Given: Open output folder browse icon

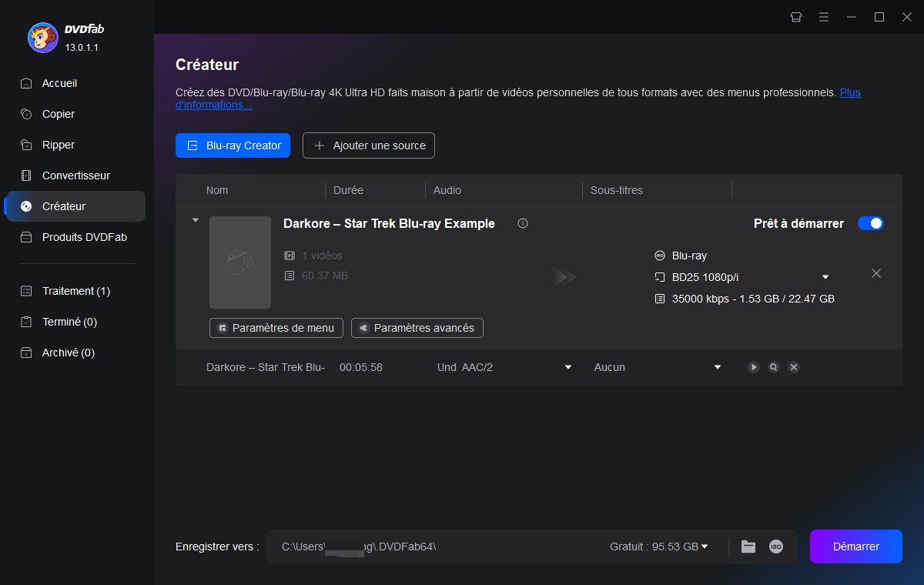Looking at the screenshot, I should coord(748,547).
